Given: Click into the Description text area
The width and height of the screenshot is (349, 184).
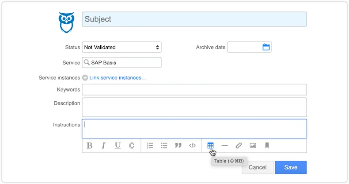Looking at the screenshot, I should pos(194,107).
